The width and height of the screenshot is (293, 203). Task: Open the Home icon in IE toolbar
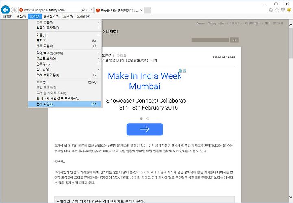tap(271, 10)
